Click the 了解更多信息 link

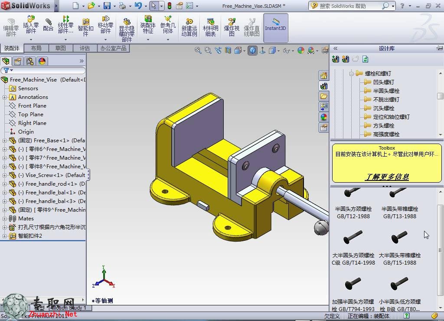387,177
